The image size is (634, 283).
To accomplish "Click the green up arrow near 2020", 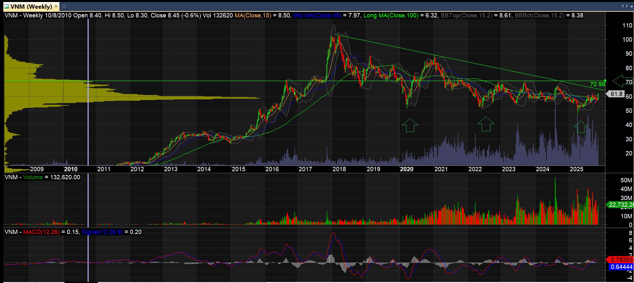I will pos(410,125).
